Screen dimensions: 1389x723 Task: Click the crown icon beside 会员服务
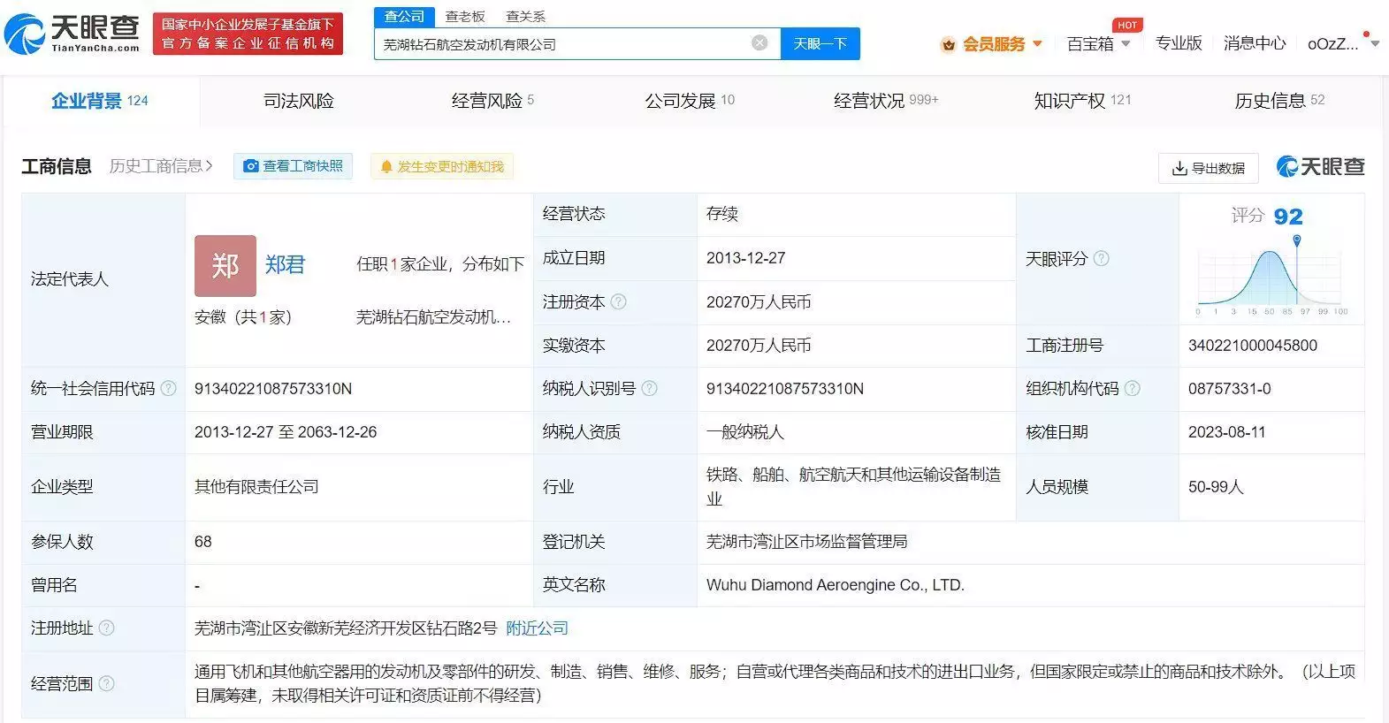point(949,44)
